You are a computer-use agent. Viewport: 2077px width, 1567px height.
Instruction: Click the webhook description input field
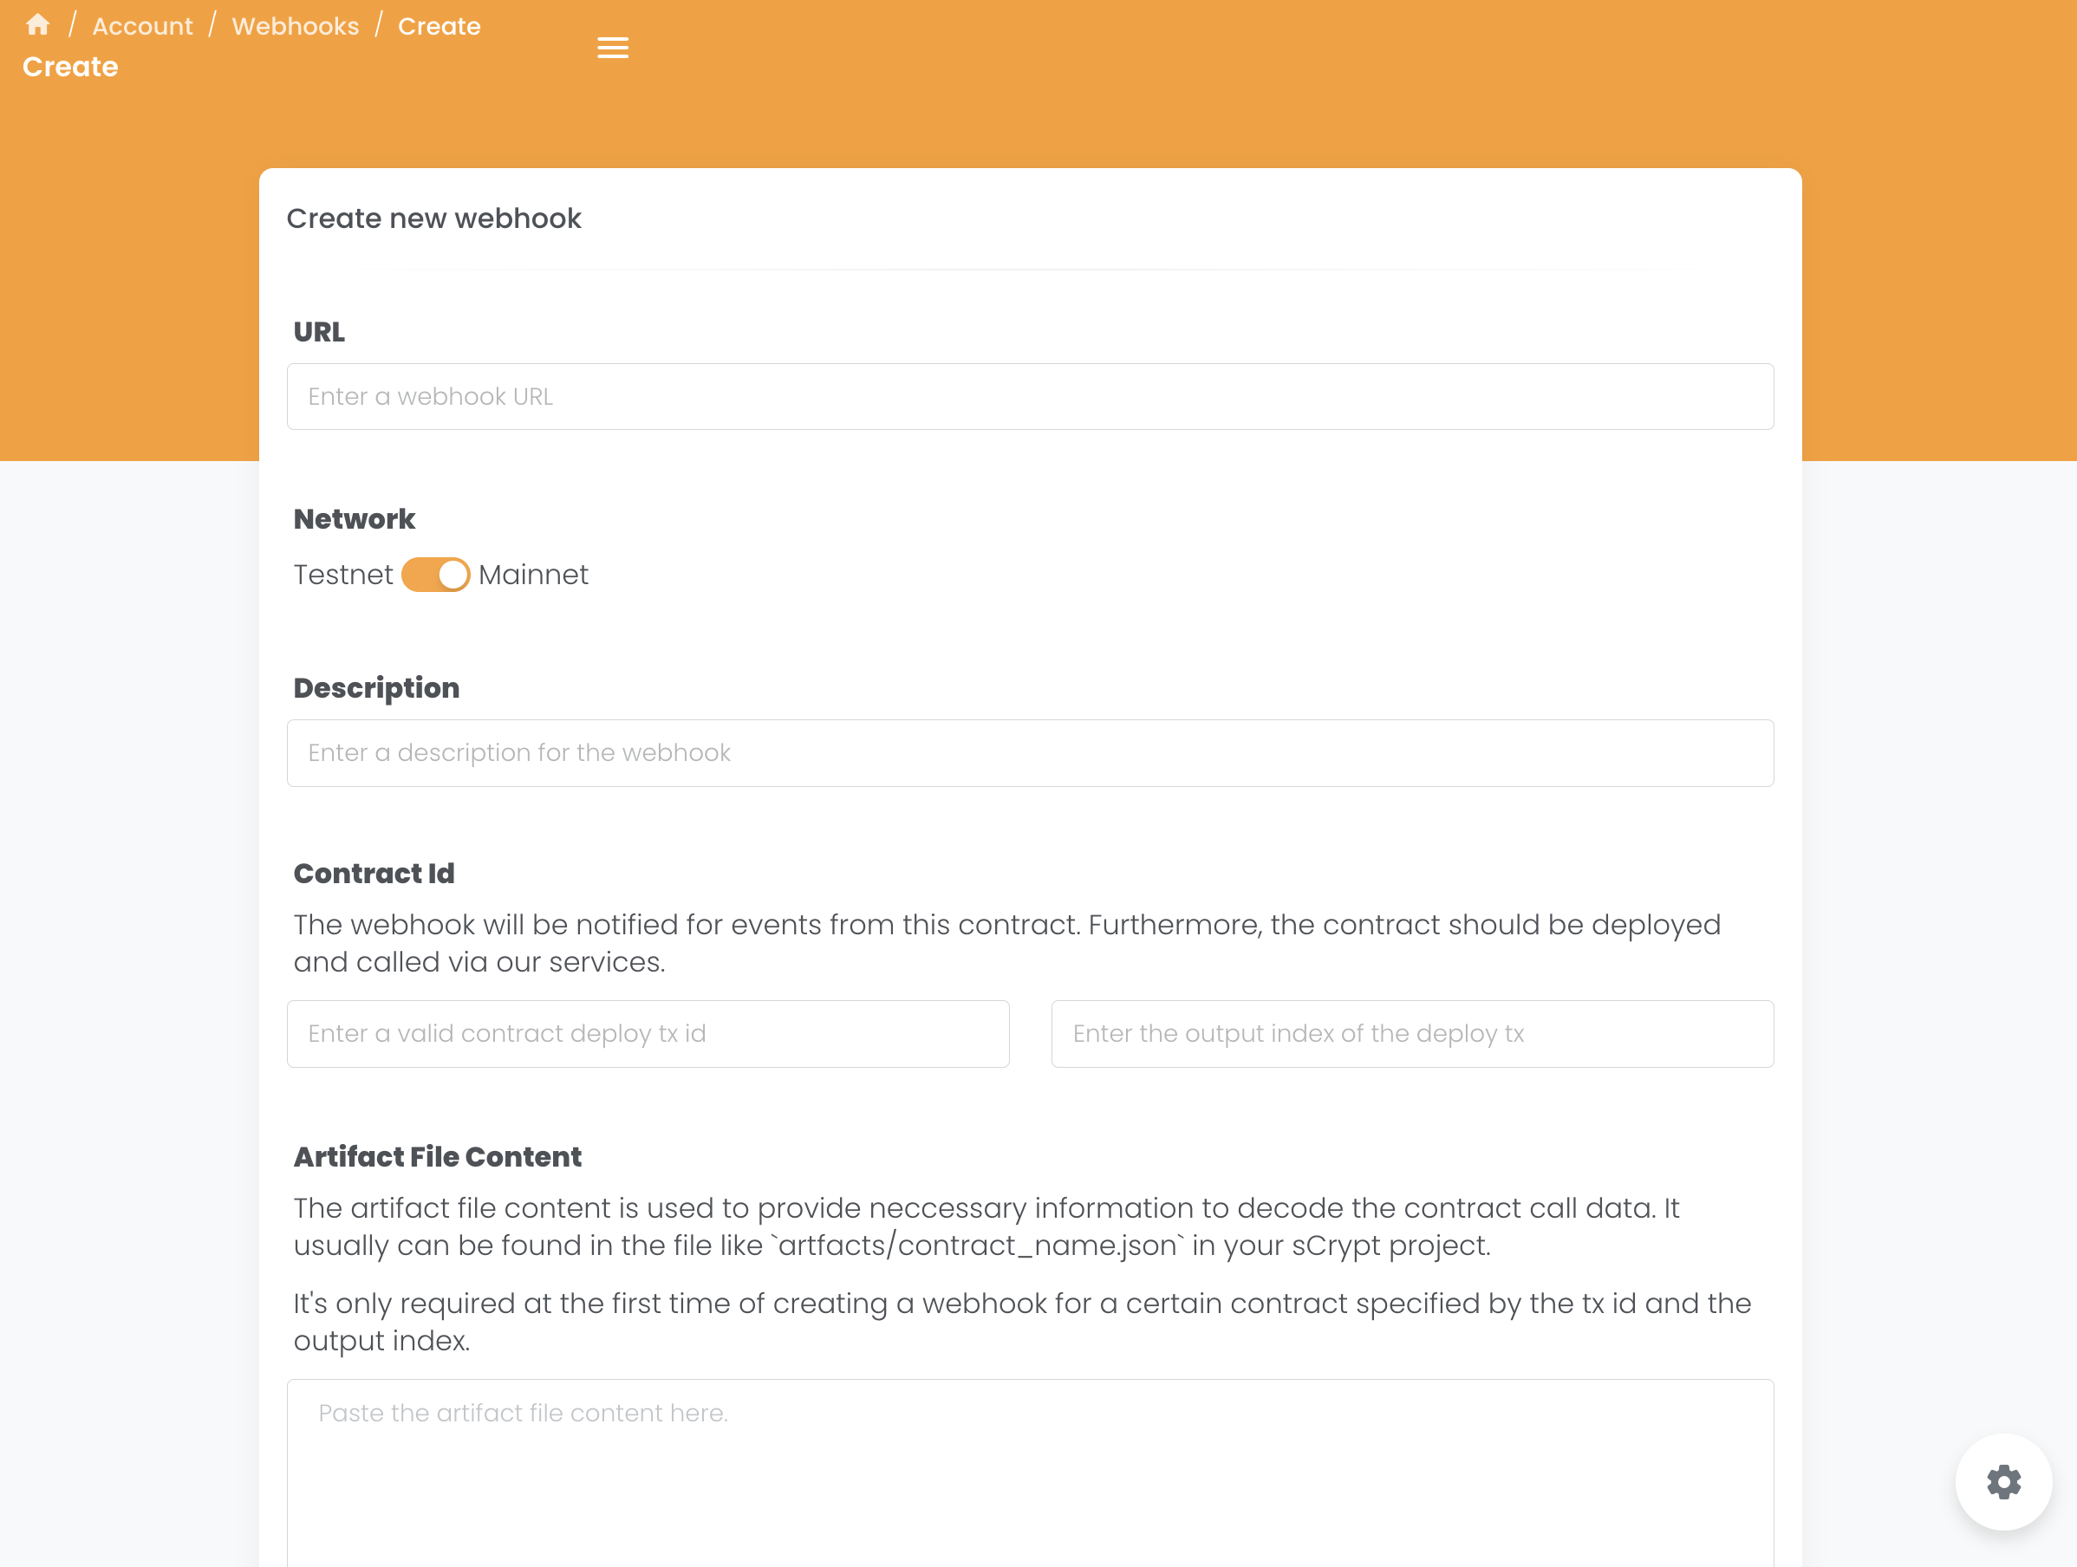pos(1030,753)
